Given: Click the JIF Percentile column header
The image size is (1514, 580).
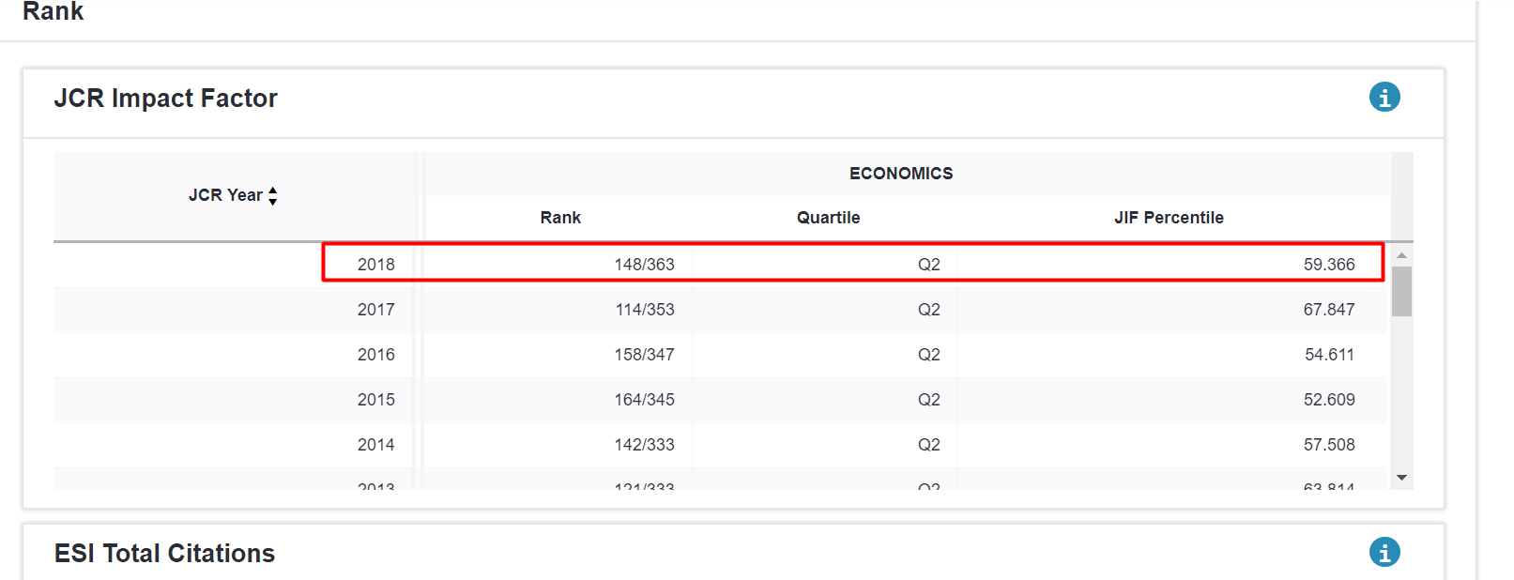Looking at the screenshot, I should coord(1169,218).
